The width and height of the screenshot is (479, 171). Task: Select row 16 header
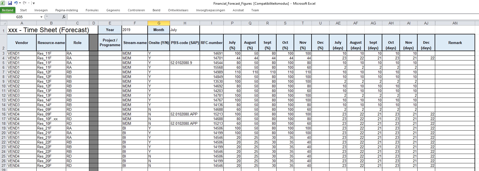[4, 114]
